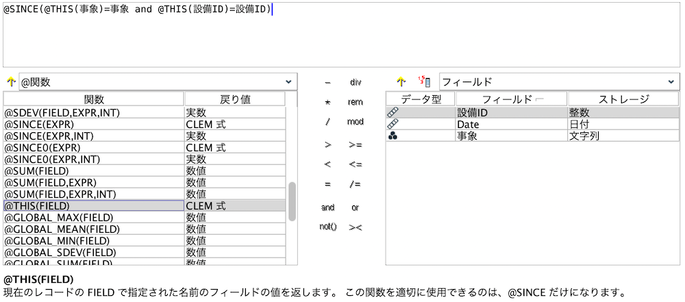
Task: Sort by the 戻り値 column header
Action: 235,99
